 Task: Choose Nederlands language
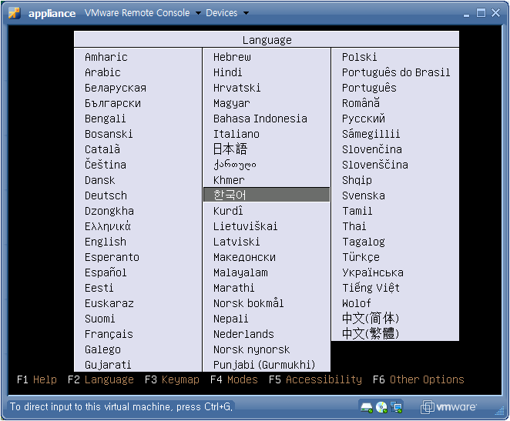pyautogui.click(x=243, y=335)
